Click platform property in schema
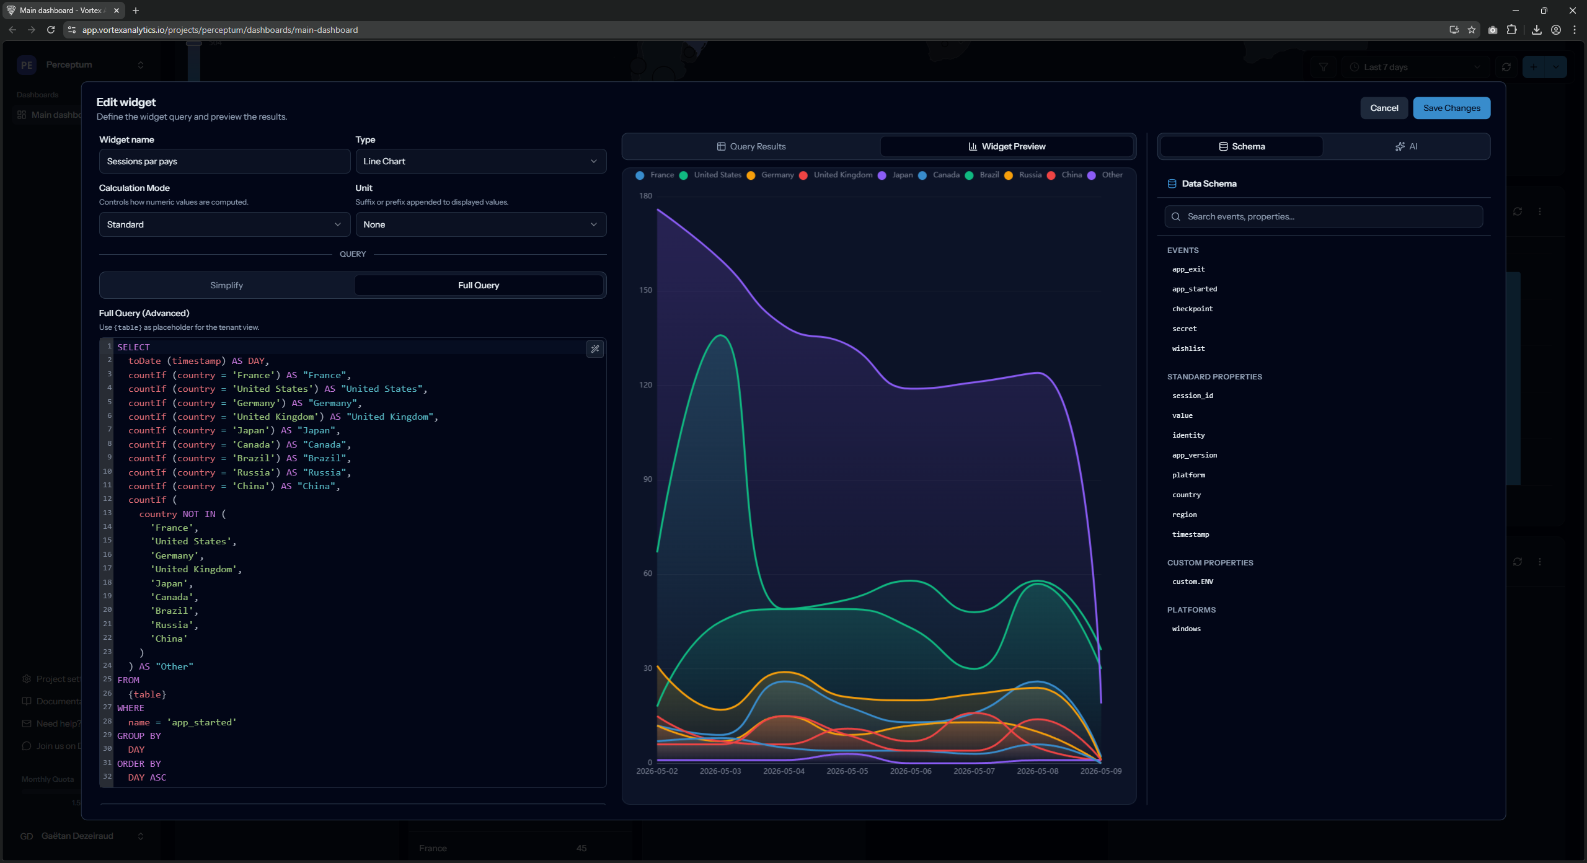1587x863 pixels. click(1188, 475)
